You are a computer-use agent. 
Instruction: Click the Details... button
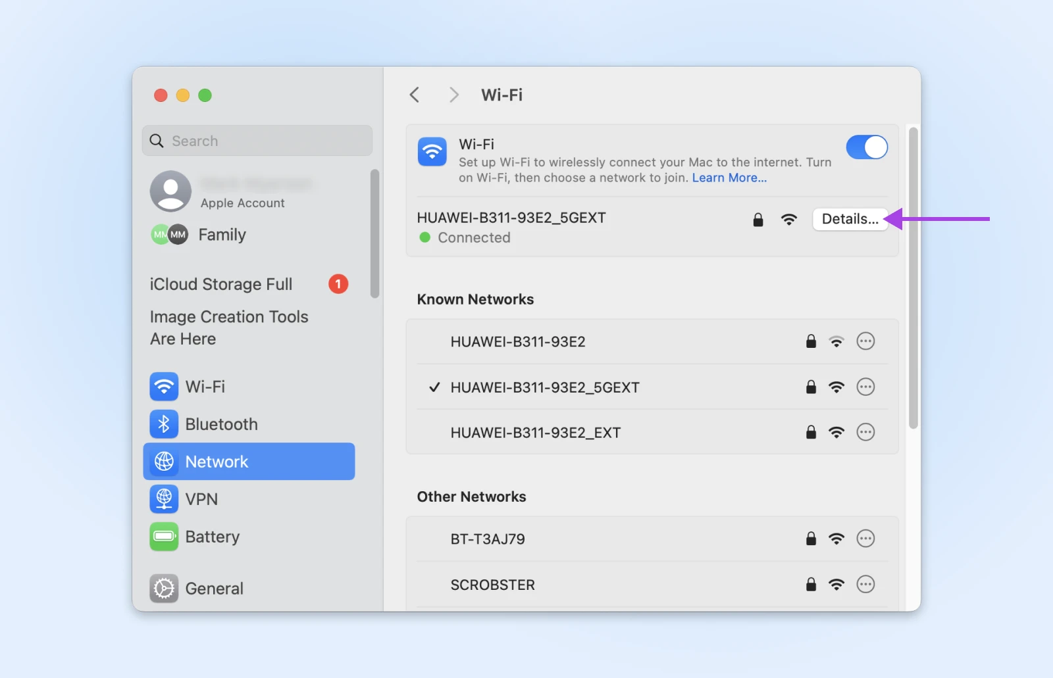850,219
